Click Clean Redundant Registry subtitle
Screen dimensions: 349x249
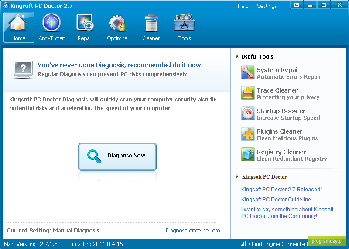[292, 159]
